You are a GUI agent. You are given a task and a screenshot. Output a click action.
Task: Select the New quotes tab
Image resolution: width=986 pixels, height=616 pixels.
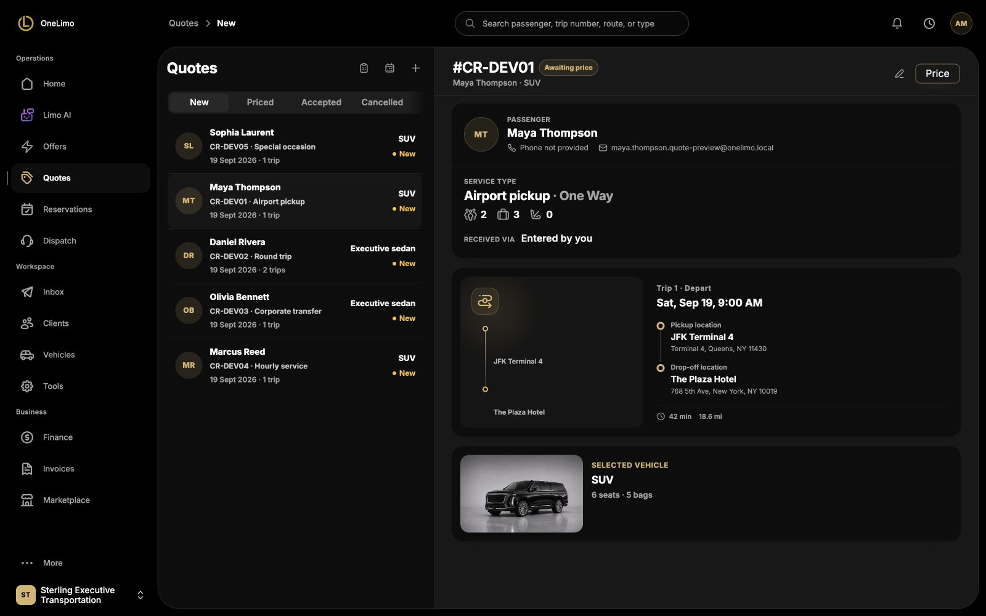pyautogui.click(x=199, y=102)
